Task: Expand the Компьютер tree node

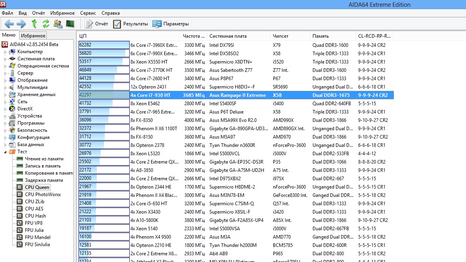Action: pyautogui.click(x=6, y=52)
